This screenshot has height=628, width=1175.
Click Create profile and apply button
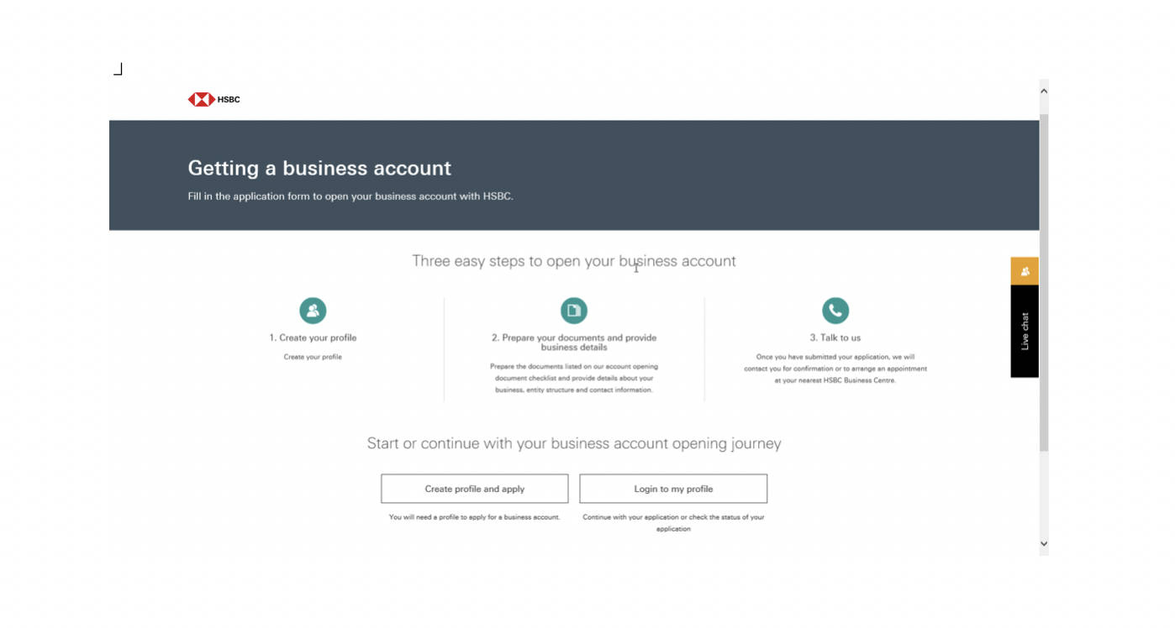[x=475, y=489]
